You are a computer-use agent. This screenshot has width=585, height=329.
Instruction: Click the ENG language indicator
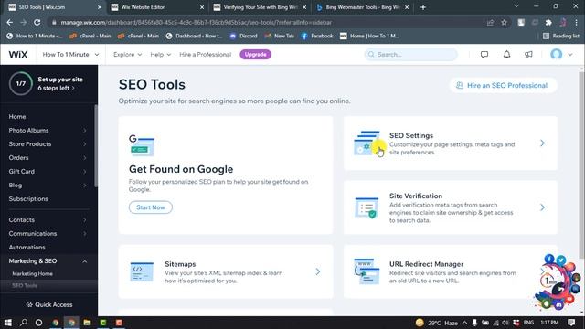(528, 323)
